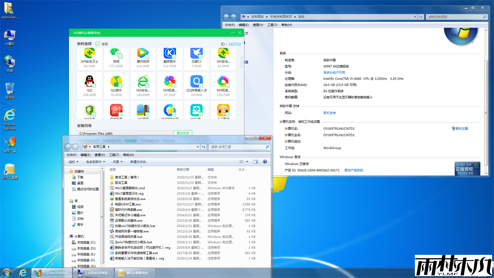The width and height of the screenshot is (494, 278).
Task: Open the 组织 dropdown in Explorer
Action: click(73, 161)
